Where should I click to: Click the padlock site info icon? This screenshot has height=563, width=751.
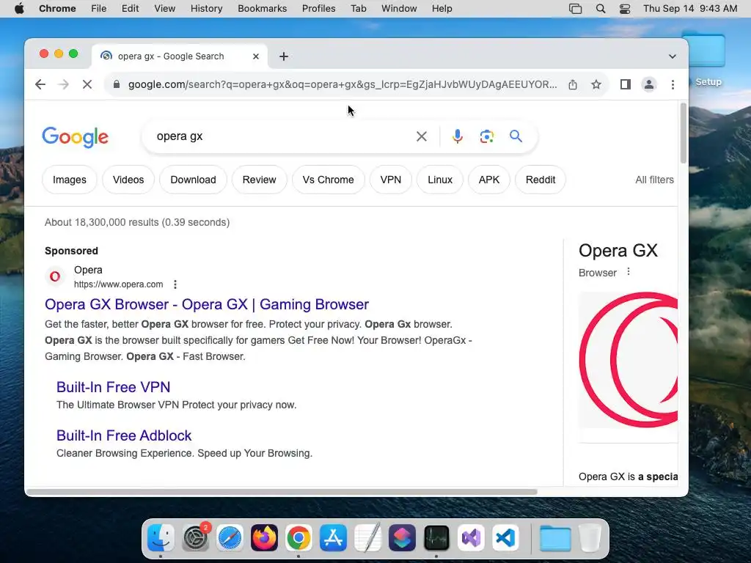[x=117, y=85]
